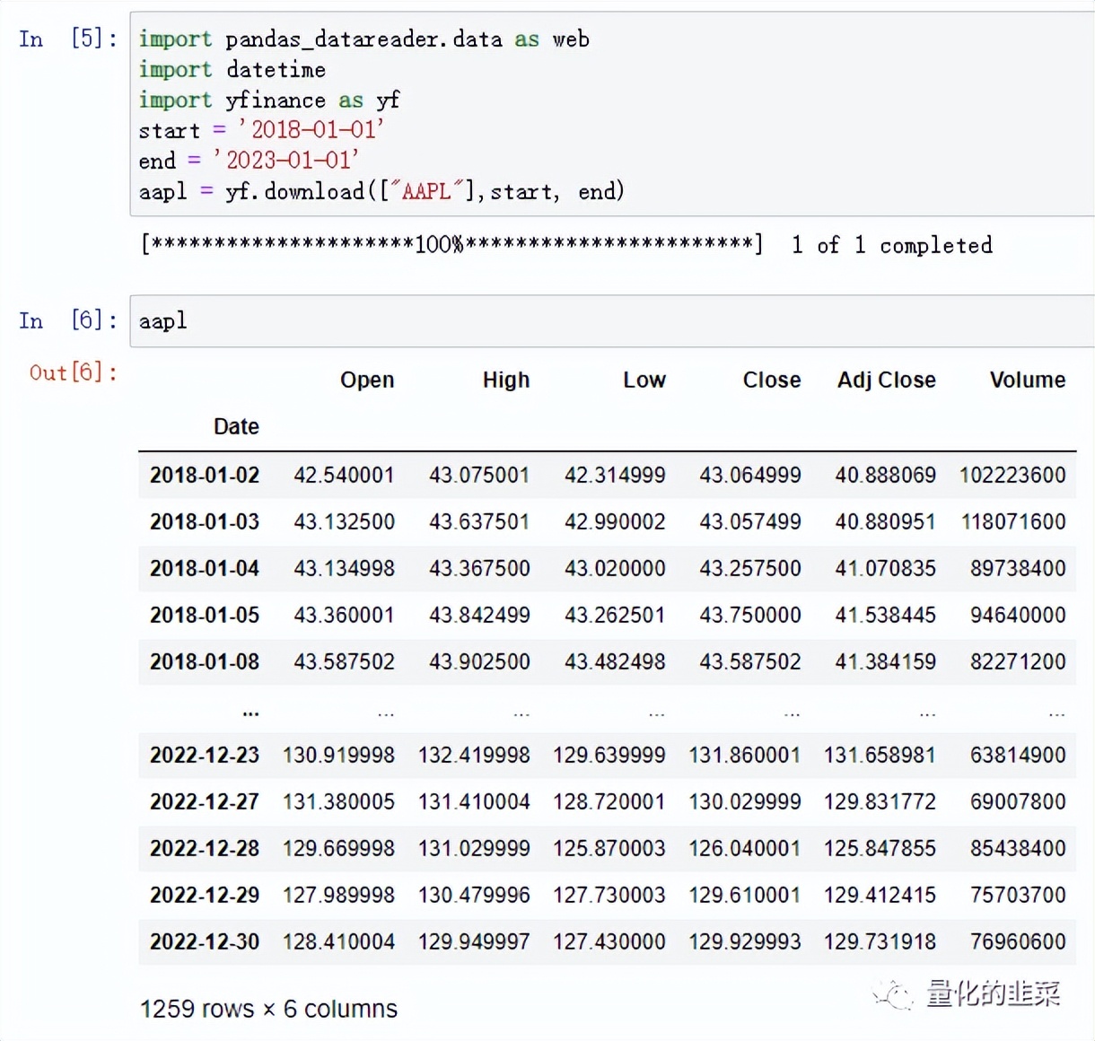1095x1041 pixels.
Task: Click the 1259 rows × 6 columns summary
Action: coord(268,1009)
